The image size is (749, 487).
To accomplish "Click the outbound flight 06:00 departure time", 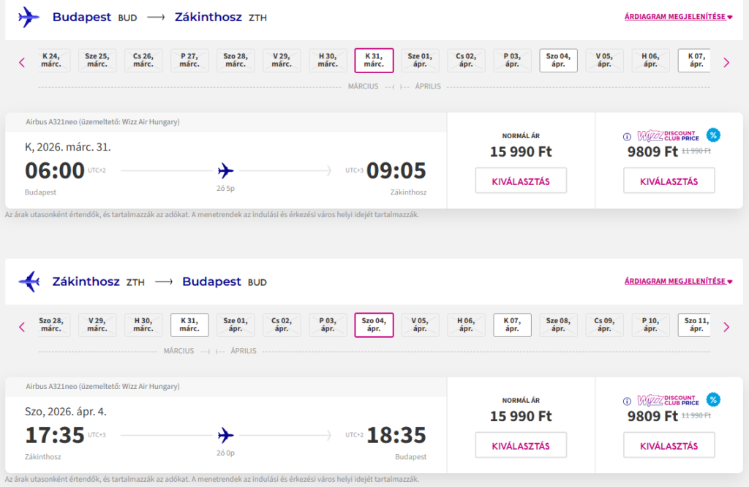I will 55,171.
